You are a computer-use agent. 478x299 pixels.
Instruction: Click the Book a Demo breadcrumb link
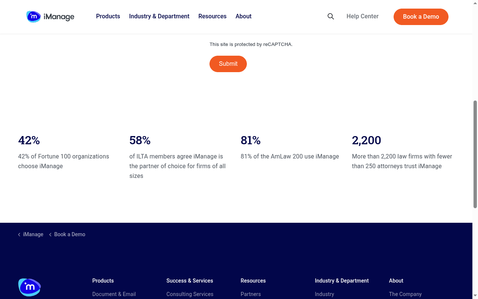coord(70,234)
